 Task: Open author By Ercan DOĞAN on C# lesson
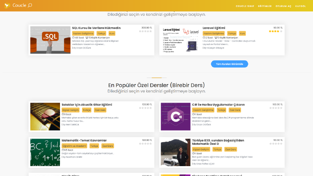(202, 125)
